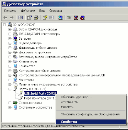The height and width of the screenshot is (130, 128).
Task: Select Звуковые, видео и игровые устройства
Action: (x=48, y=57)
